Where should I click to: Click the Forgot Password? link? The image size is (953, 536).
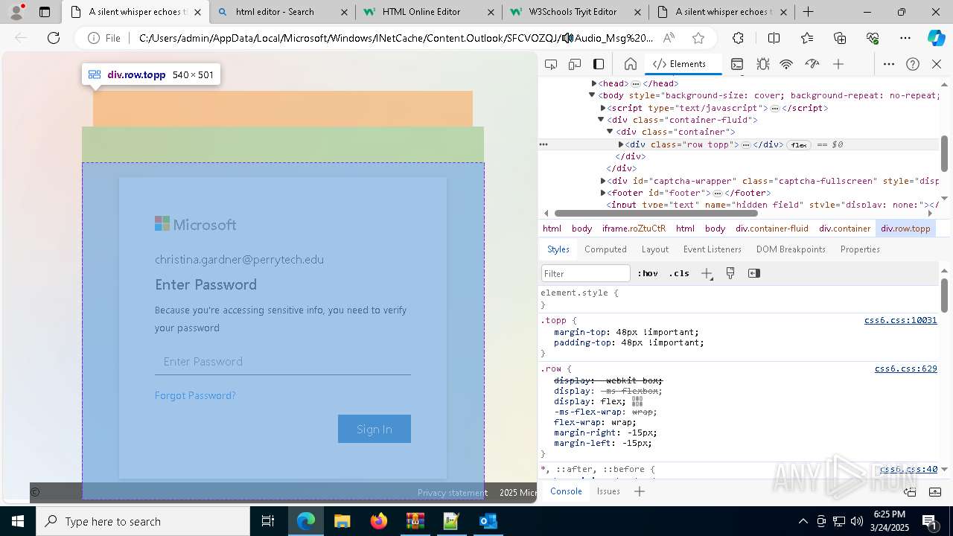195,395
